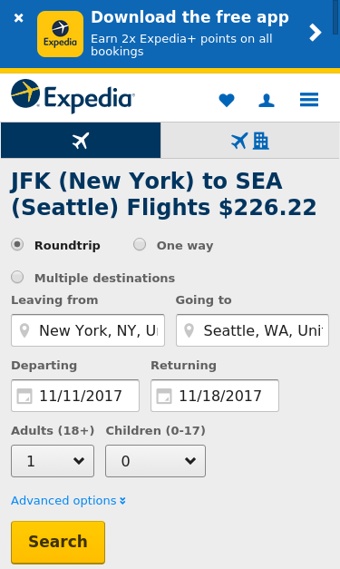This screenshot has width=340, height=569.
Task: Edit the Going to Seattle field
Action: tap(252, 330)
